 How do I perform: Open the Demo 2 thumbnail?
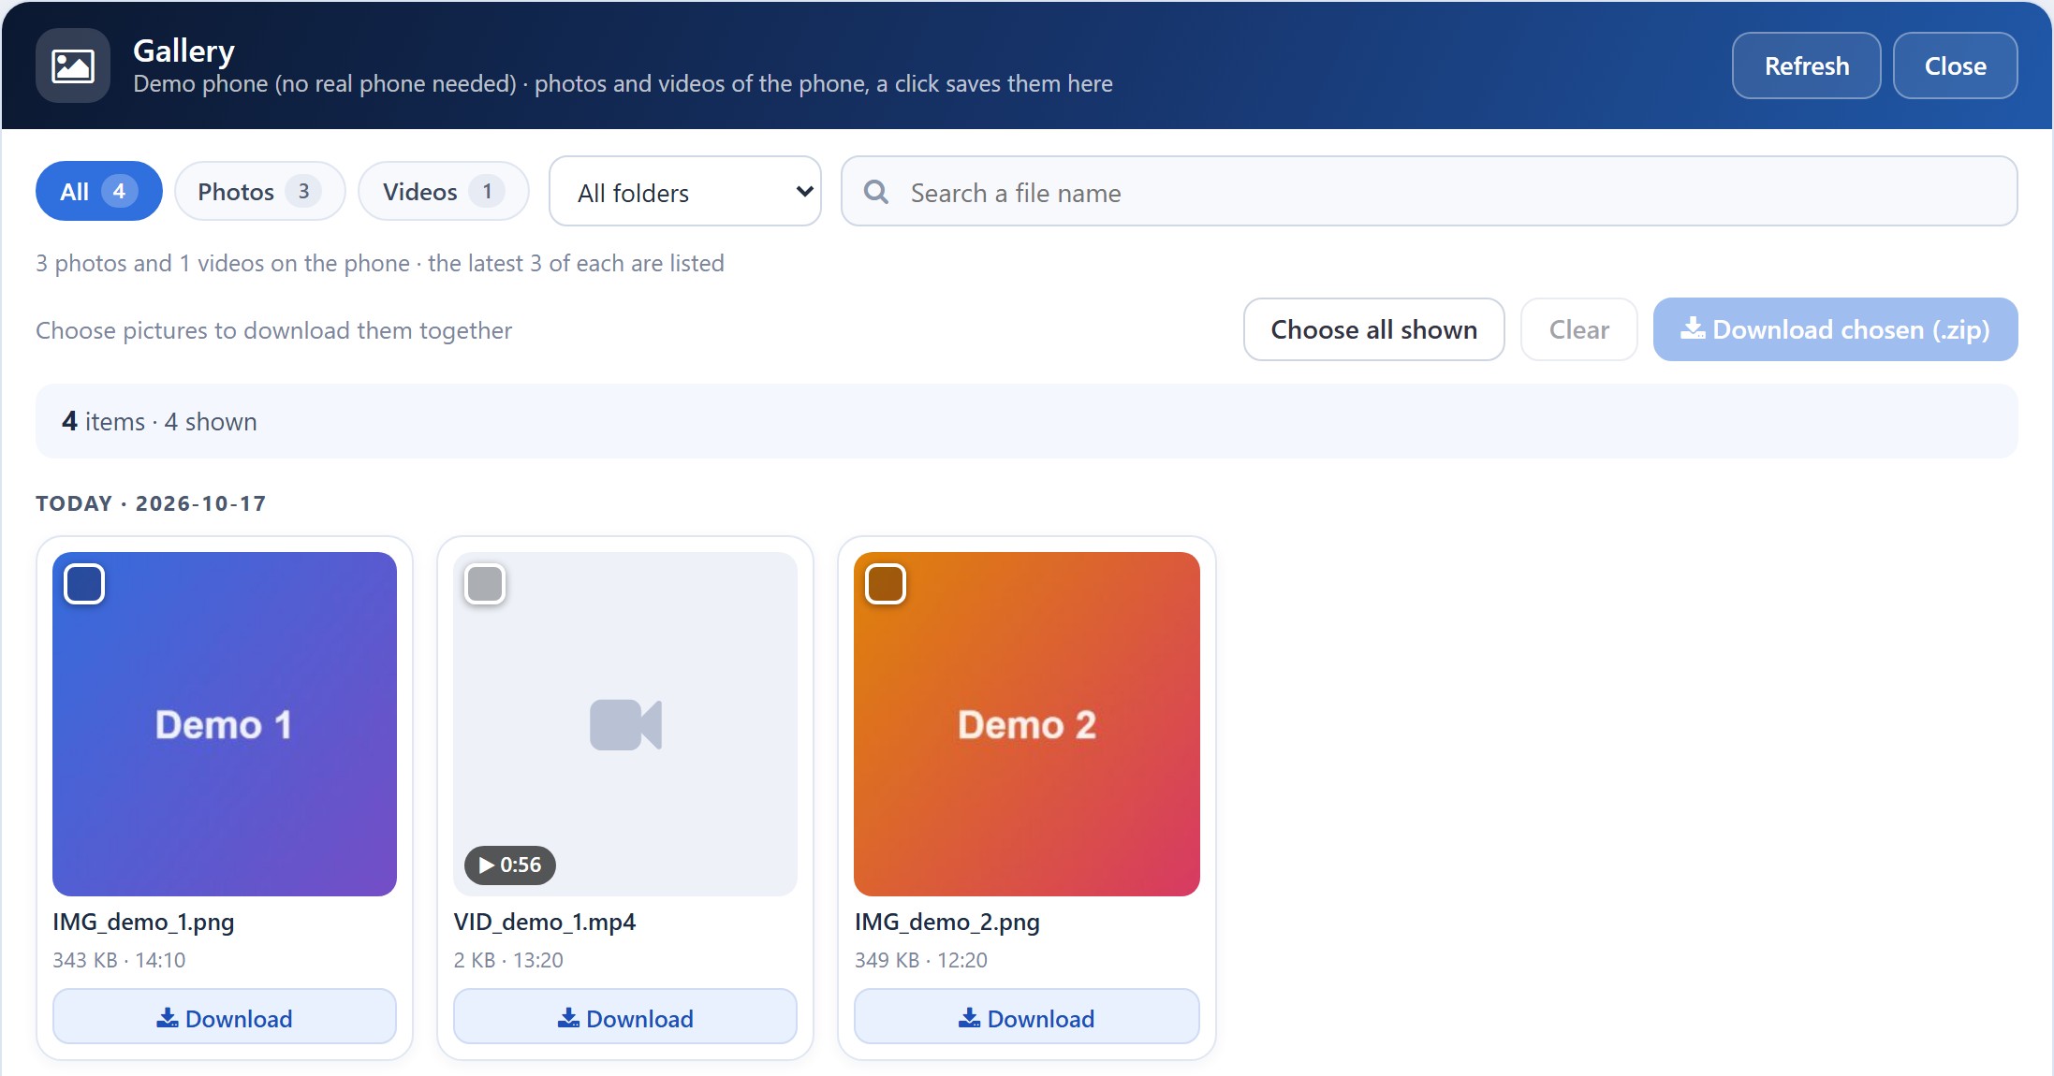tap(1027, 724)
